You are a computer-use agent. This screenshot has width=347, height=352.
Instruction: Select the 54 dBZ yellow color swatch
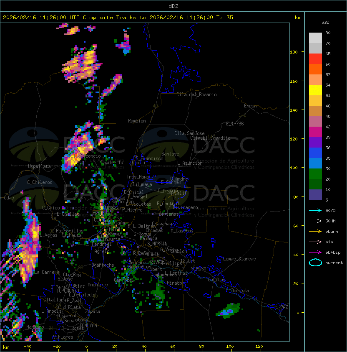tap(315, 90)
